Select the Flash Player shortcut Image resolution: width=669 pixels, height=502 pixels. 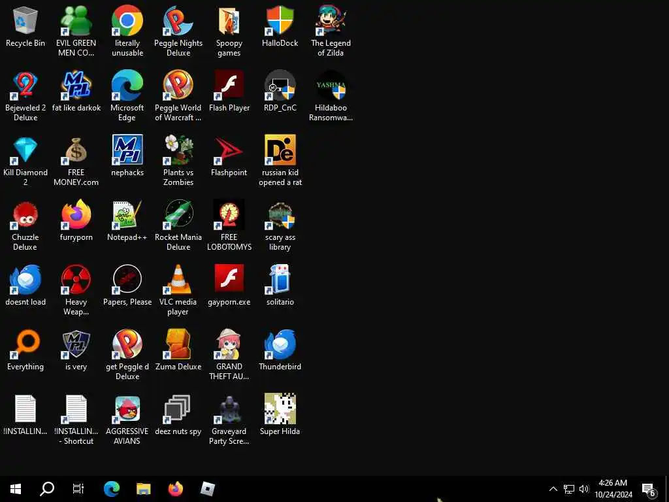tap(229, 86)
